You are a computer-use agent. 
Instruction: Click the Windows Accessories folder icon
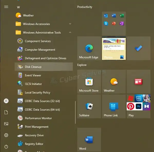(18, 24)
